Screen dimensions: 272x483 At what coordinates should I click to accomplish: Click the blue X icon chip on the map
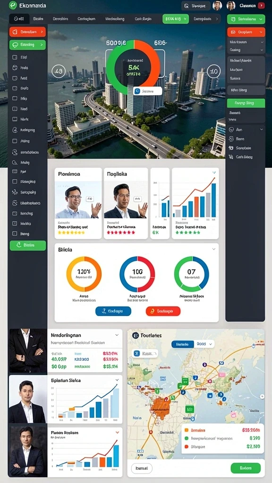(136, 354)
